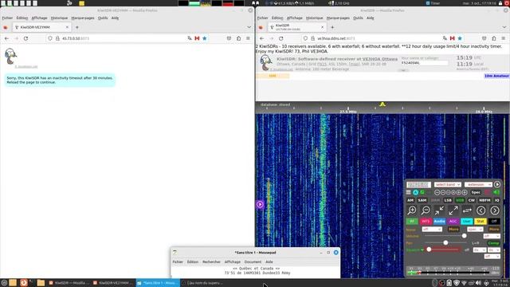510x287 pixels.
Task: Zoom in waterfall with magnifier plus icon
Action: 412,210
